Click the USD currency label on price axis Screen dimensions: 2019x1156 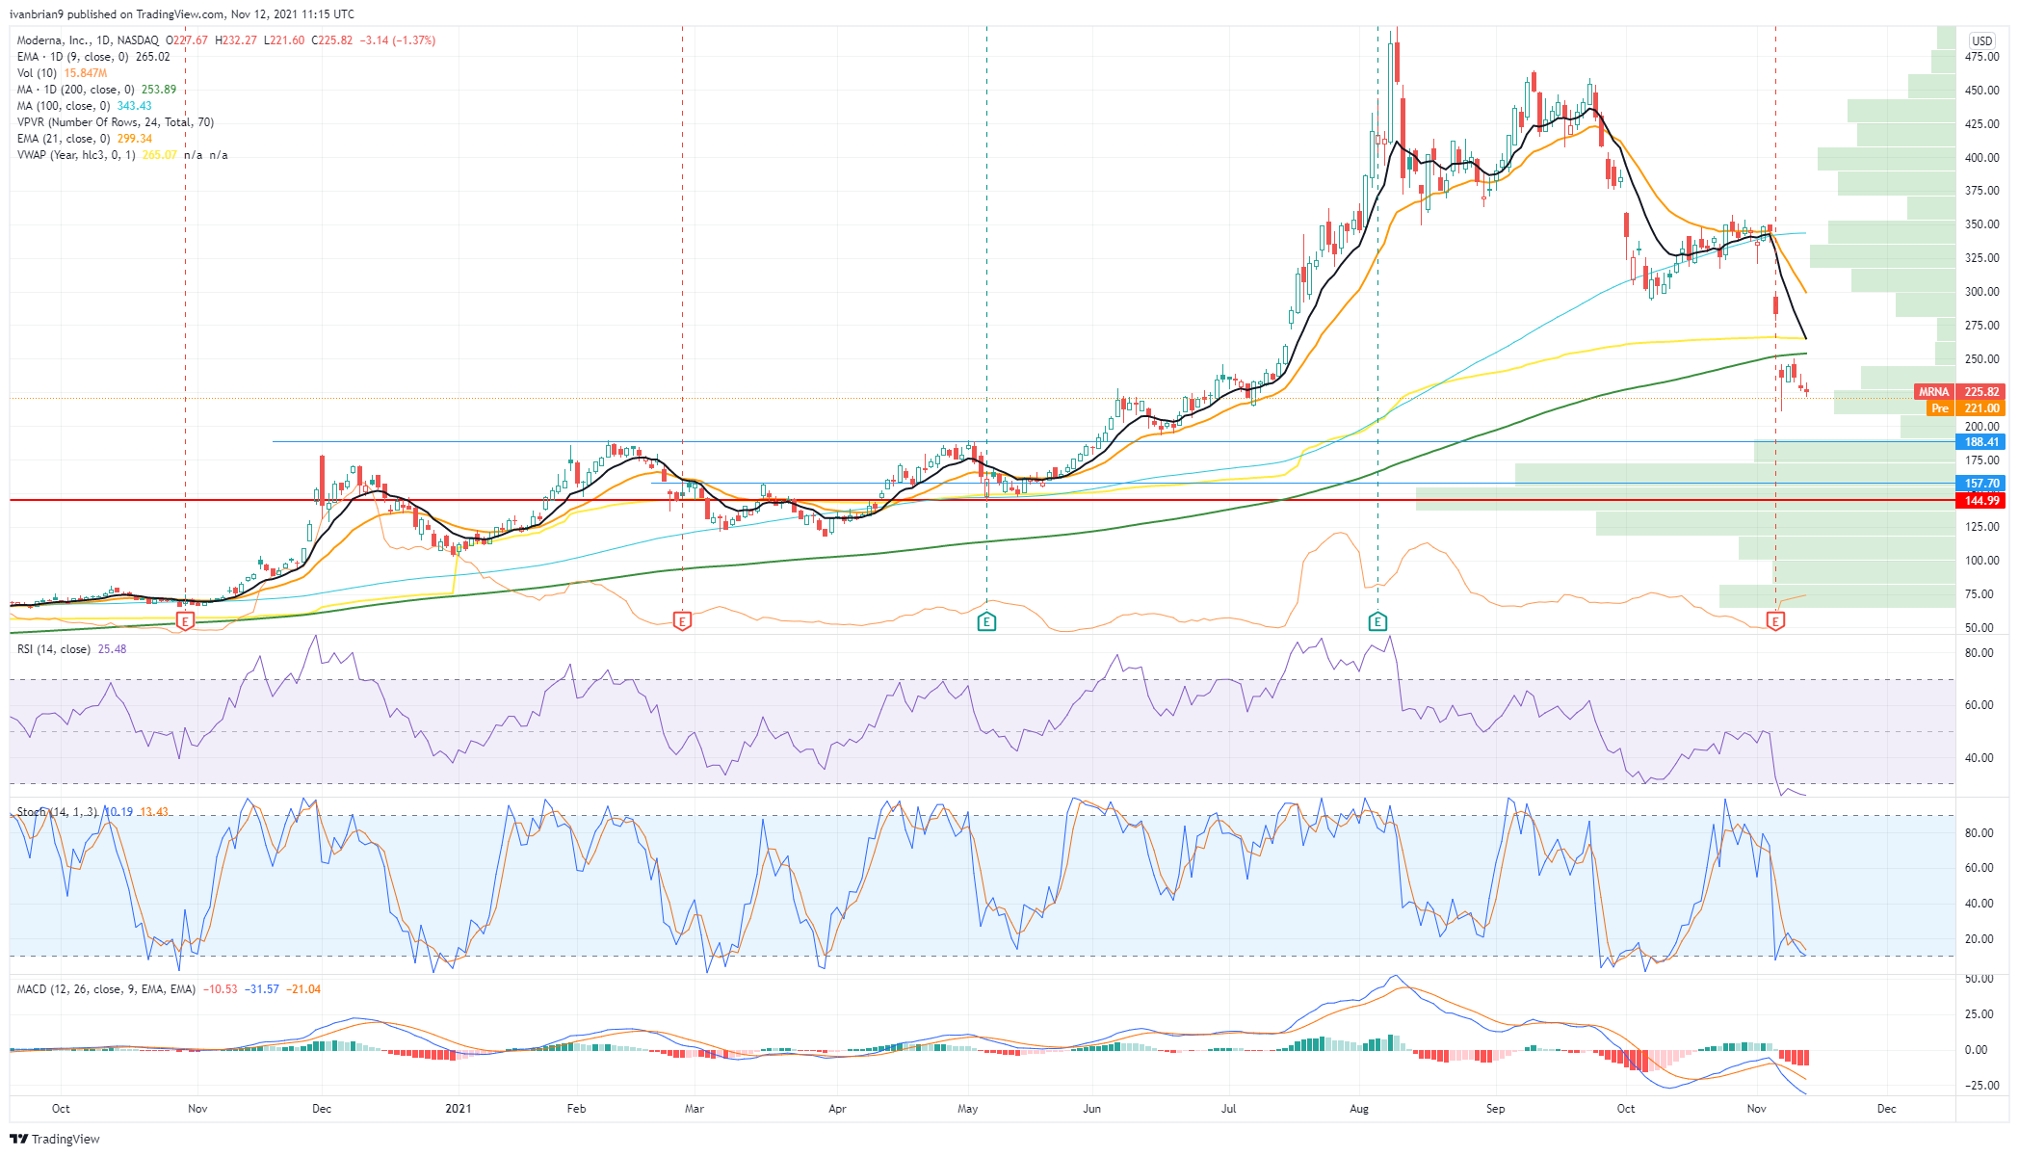(1982, 40)
